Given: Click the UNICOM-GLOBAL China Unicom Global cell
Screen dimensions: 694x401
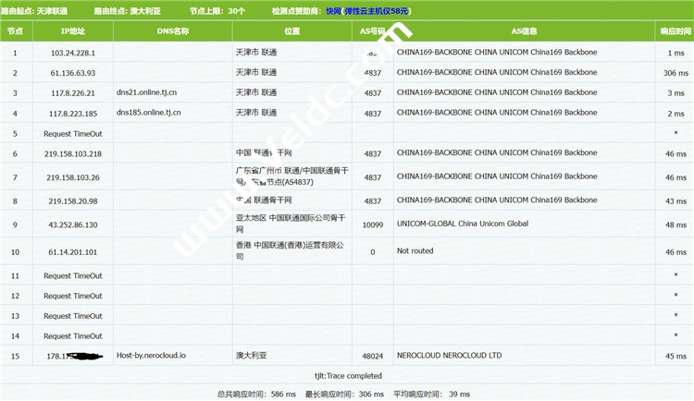Looking at the screenshot, I should coord(462,224).
